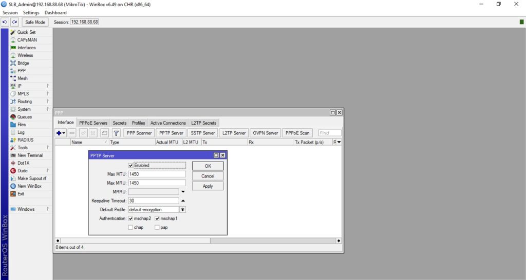Expand the Windows submenu

click(x=48, y=209)
